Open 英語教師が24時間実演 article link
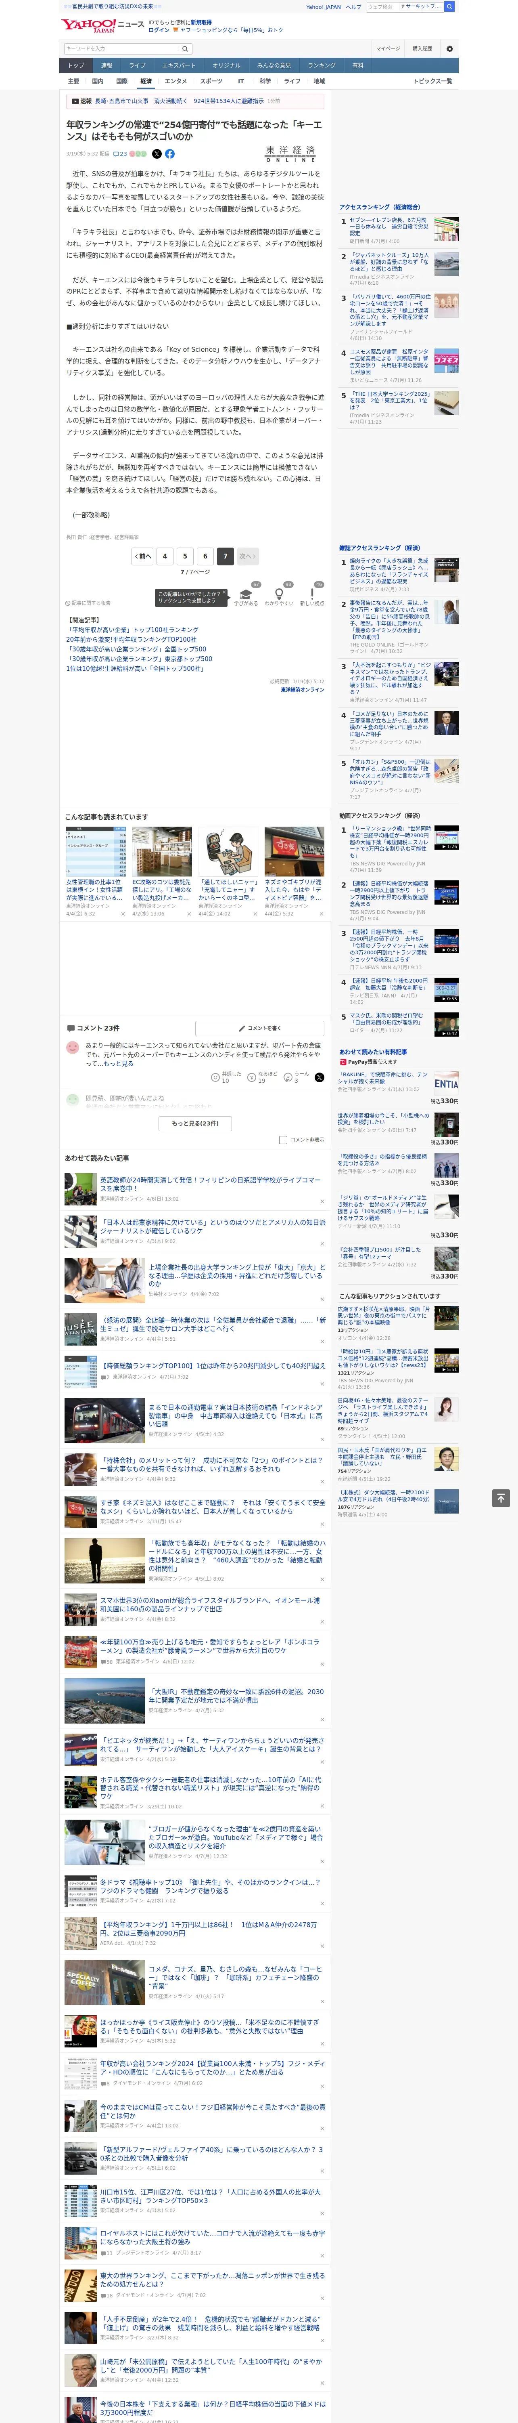 coord(213,1184)
